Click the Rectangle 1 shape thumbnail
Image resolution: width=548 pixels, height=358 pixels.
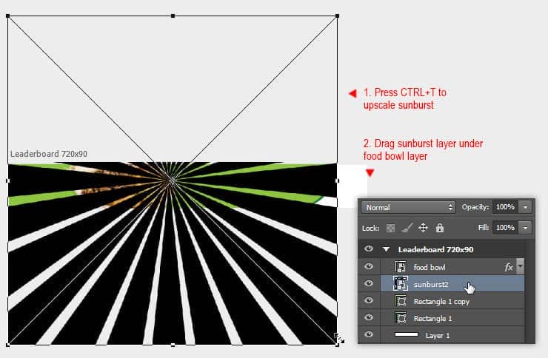click(x=401, y=318)
